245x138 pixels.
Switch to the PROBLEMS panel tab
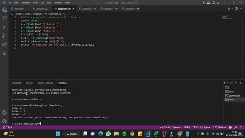click(x=17, y=83)
